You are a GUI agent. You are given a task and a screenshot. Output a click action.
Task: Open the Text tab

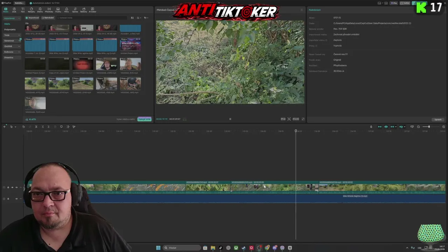[23, 10]
